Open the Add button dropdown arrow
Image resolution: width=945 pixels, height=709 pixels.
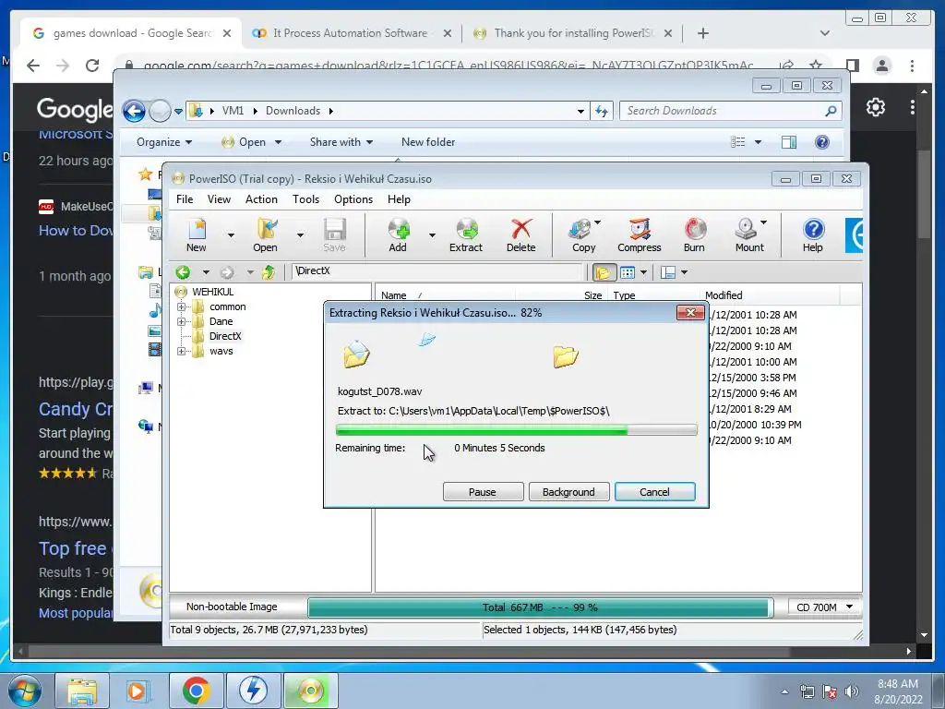pos(432,235)
